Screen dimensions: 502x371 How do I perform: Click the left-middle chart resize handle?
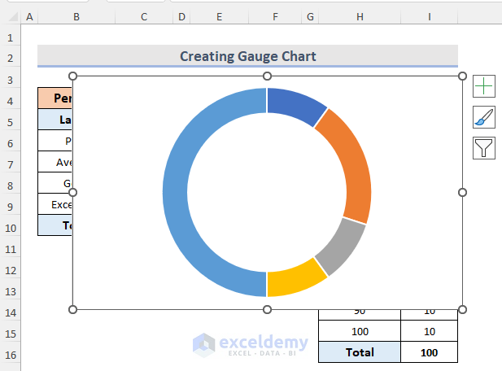pos(72,192)
